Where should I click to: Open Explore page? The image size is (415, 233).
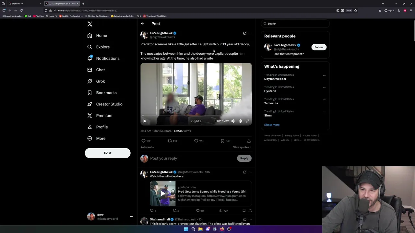pos(99,47)
